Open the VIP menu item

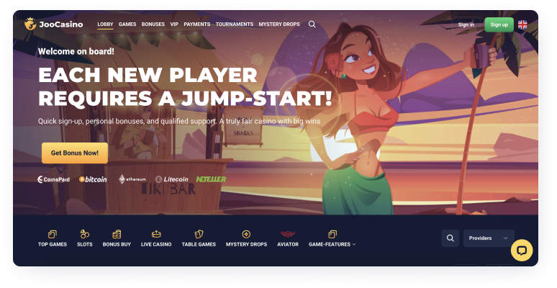click(174, 24)
